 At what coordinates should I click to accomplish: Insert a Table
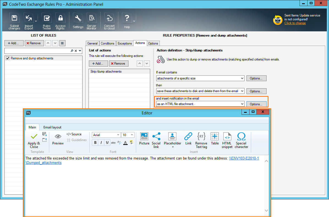(x=215, y=139)
